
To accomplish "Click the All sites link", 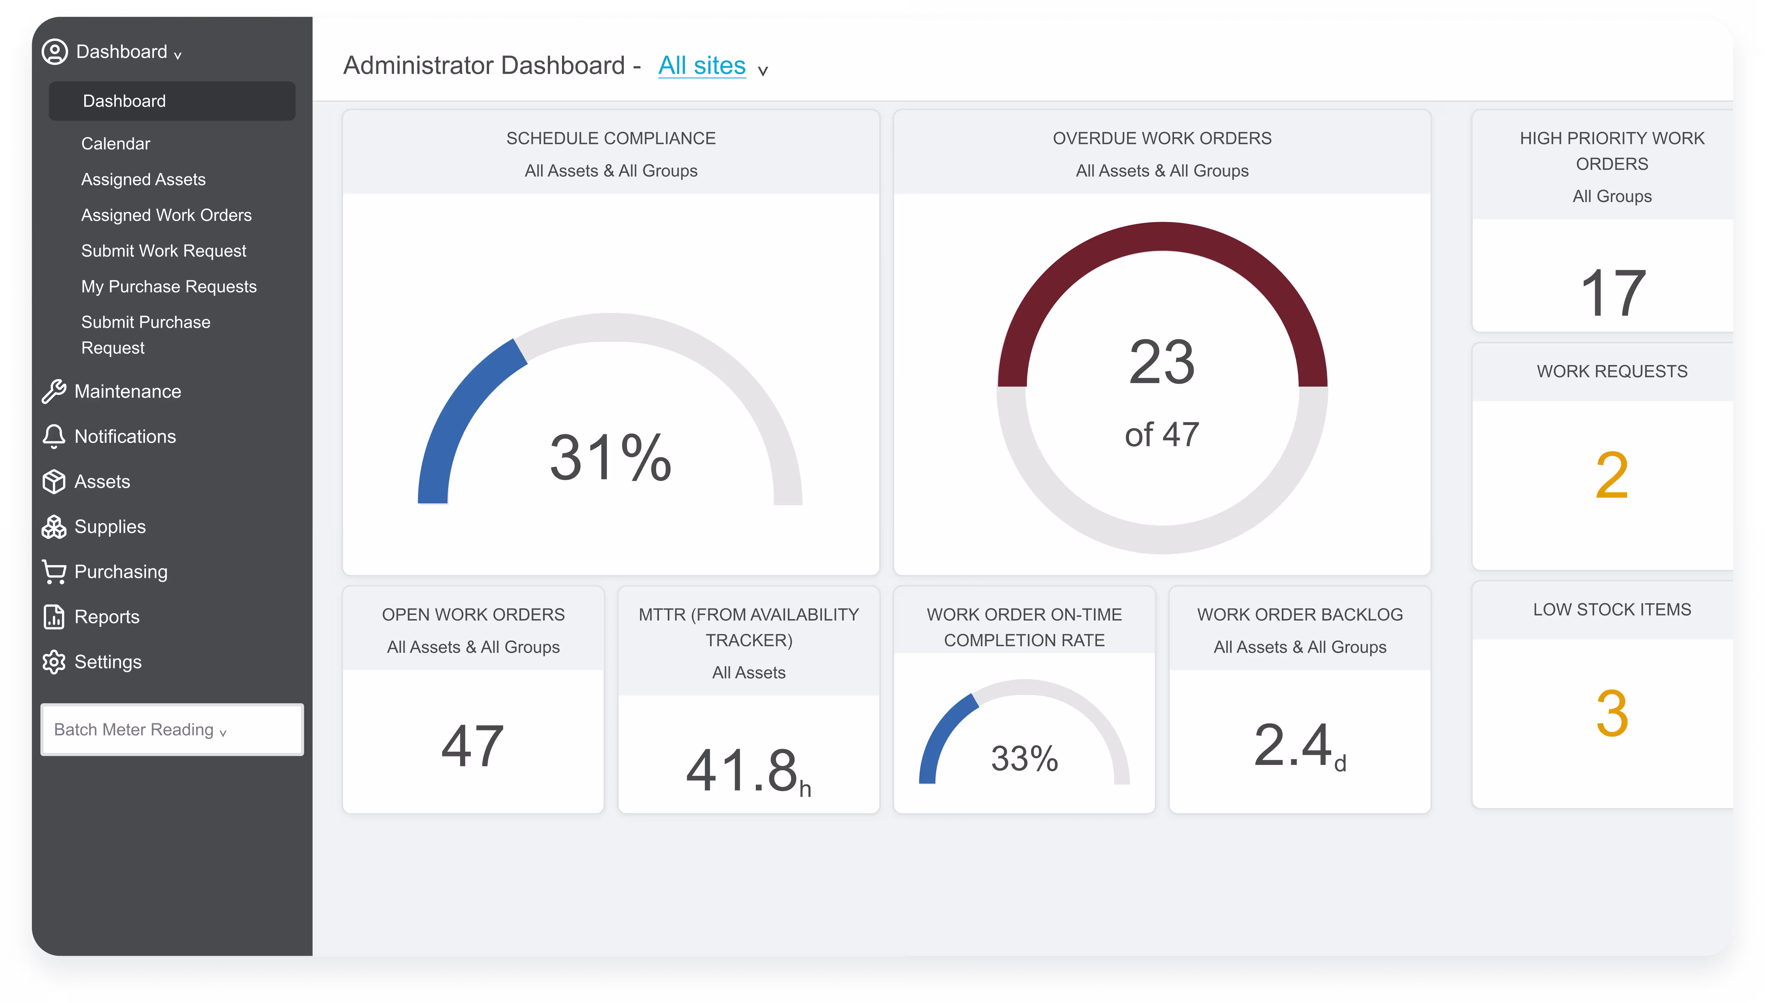I will tap(702, 66).
